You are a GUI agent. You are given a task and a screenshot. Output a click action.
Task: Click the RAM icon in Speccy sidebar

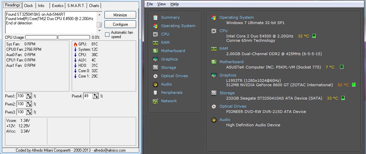pos(155,42)
